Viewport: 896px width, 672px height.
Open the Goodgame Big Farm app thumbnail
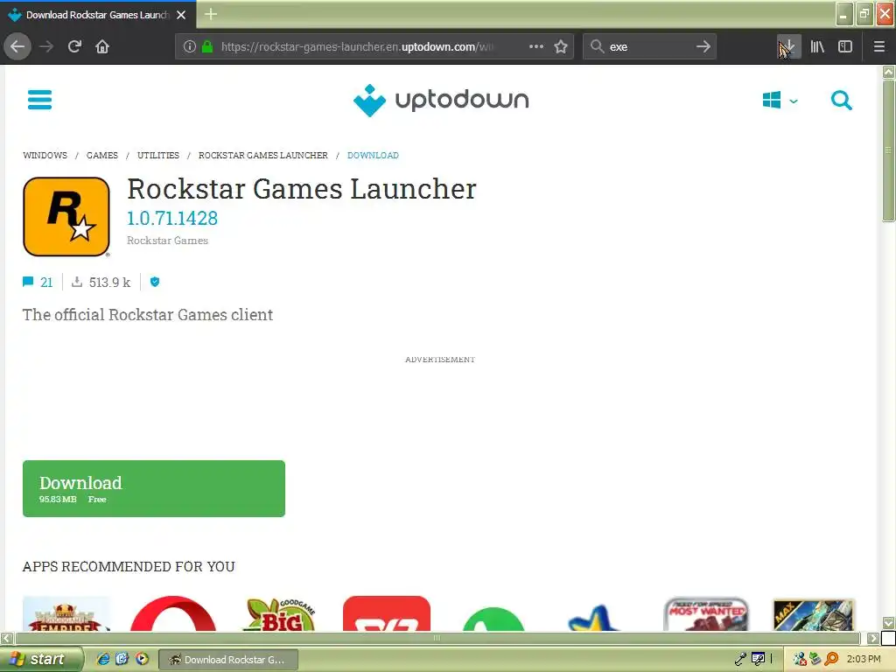click(x=280, y=614)
